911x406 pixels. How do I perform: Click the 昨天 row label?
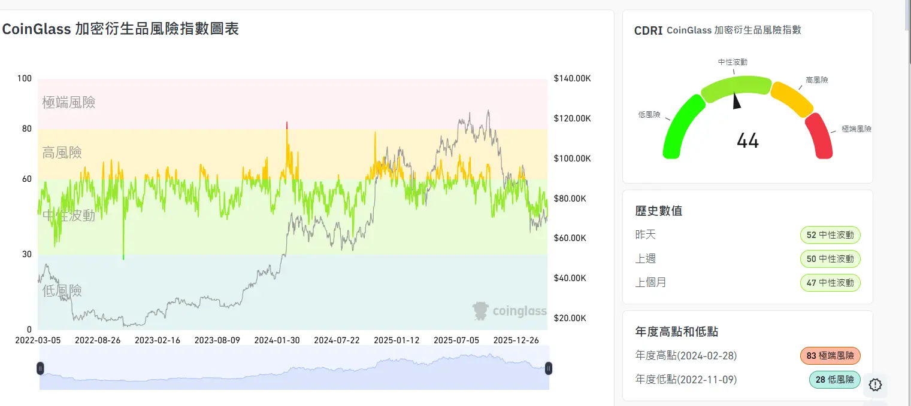646,234
